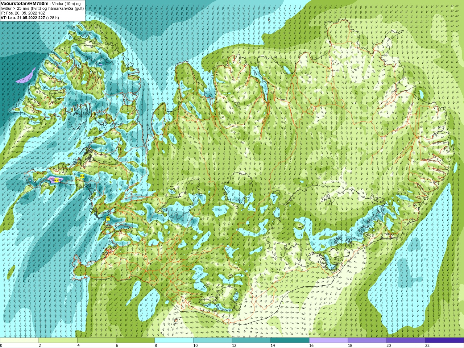The height and width of the screenshot is (348, 464).
Task: Select the darker green 6–8 legend swatch
Action: 135,340
